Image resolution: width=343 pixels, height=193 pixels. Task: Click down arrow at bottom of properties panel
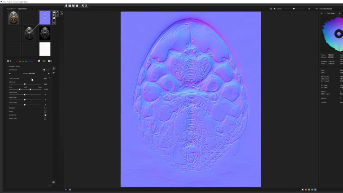click(50, 185)
